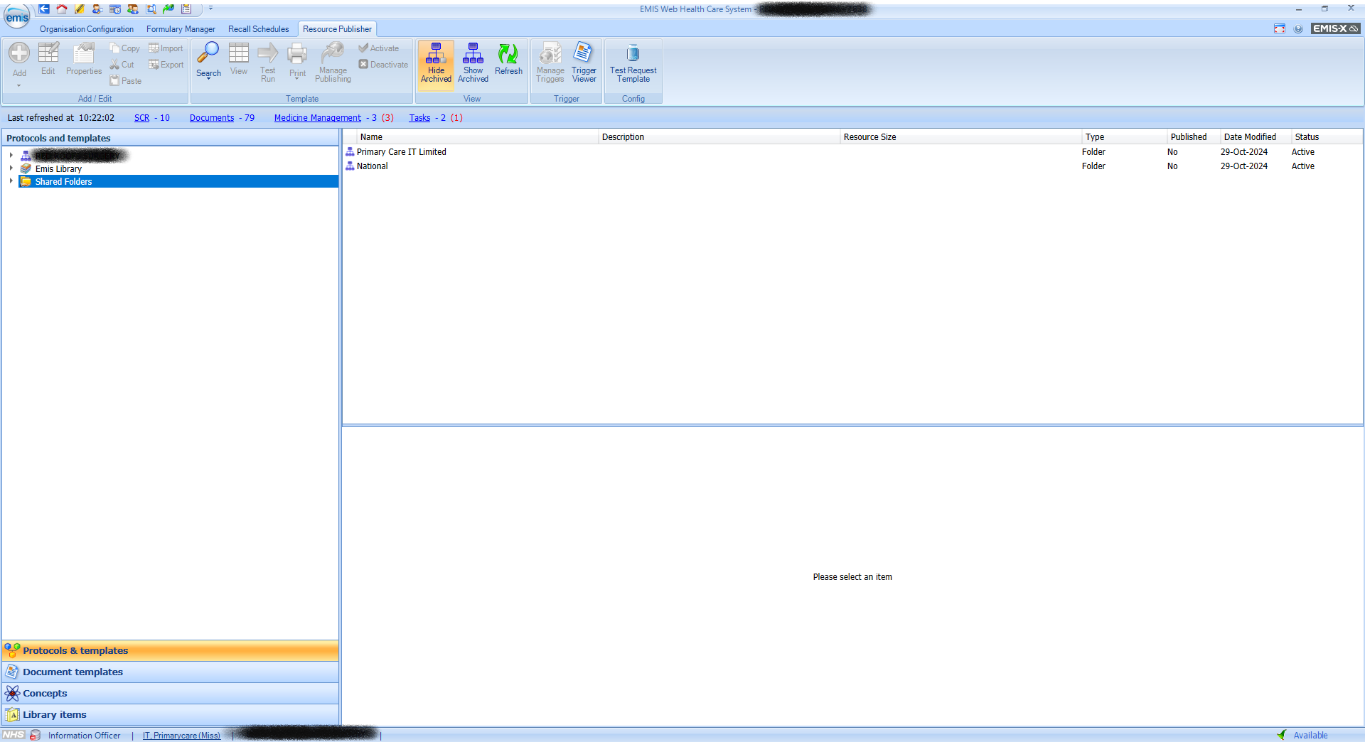Sort by the Published column header
The height and width of the screenshot is (742, 1365).
point(1194,137)
